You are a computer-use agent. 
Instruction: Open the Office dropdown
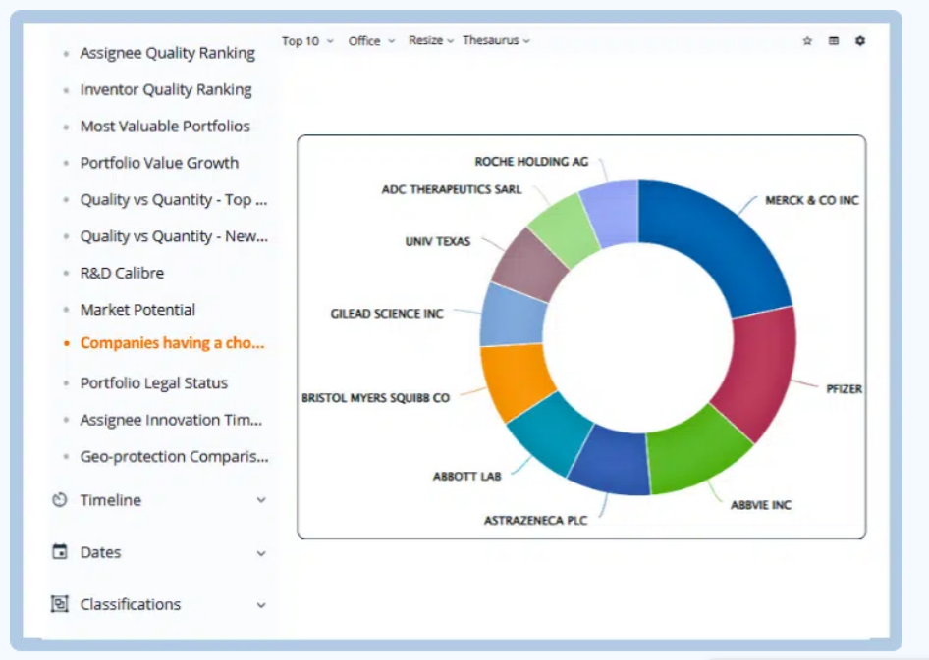pyautogui.click(x=371, y=41)
